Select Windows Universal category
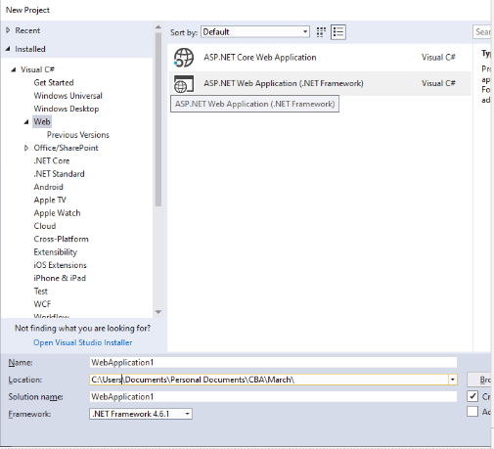This screenshot has width=494, height=449. coord(68,96)
